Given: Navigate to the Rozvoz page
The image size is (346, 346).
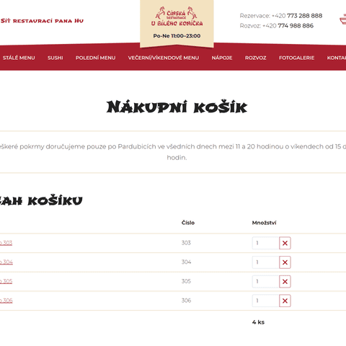Looking at the screenshot, I should tap(255, 58).
